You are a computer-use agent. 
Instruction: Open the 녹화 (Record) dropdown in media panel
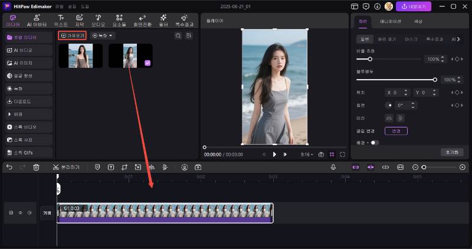pos(102,35)
